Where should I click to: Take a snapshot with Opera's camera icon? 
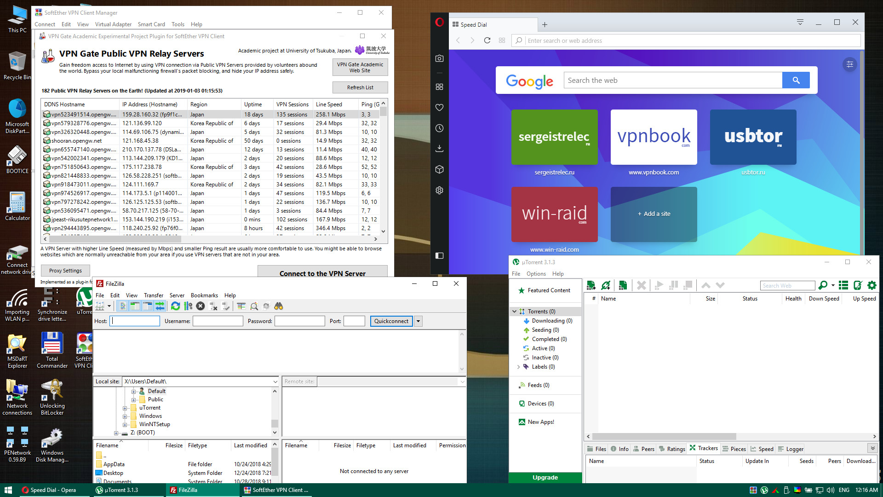(439, 58)
